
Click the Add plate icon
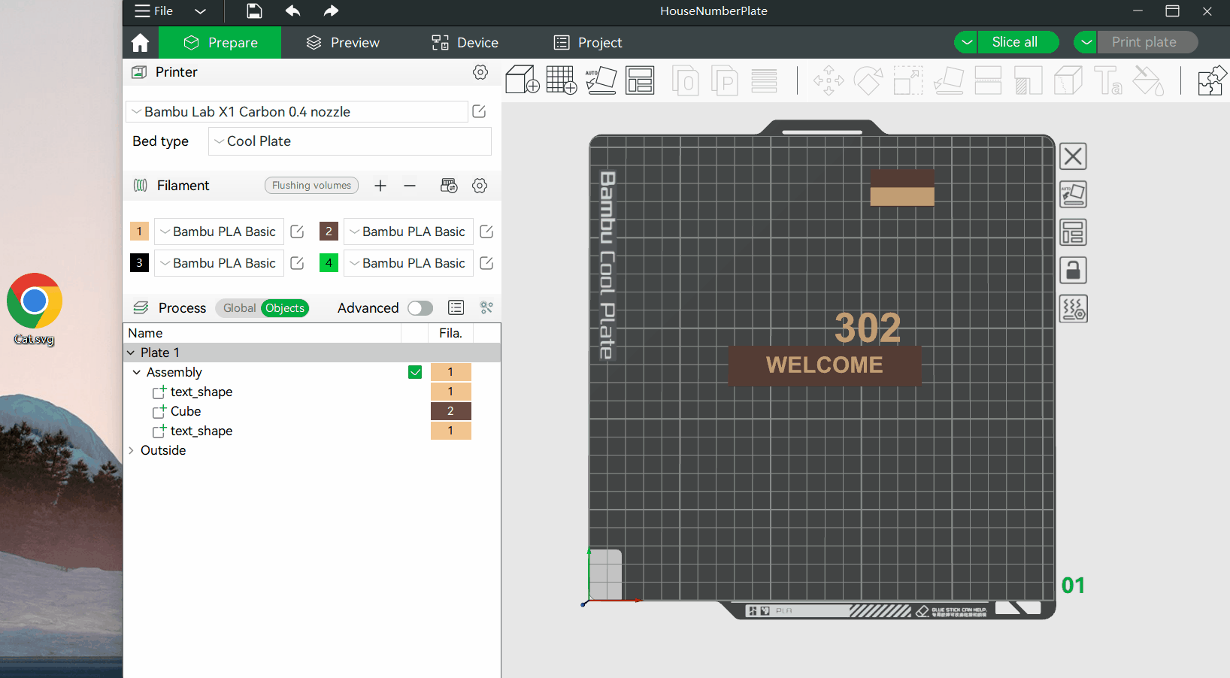562,80
